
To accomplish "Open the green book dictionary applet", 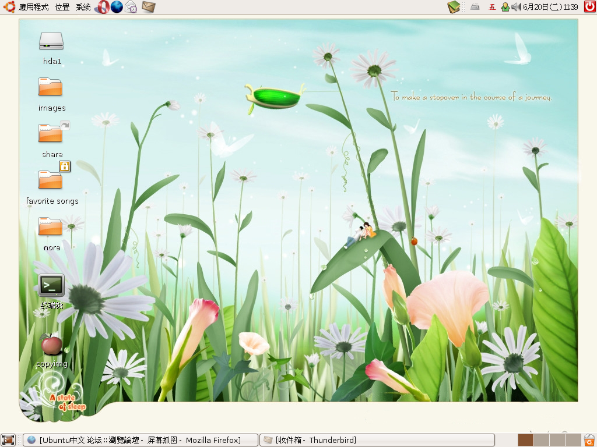I will pyautogui.click(x=454, y=7).
